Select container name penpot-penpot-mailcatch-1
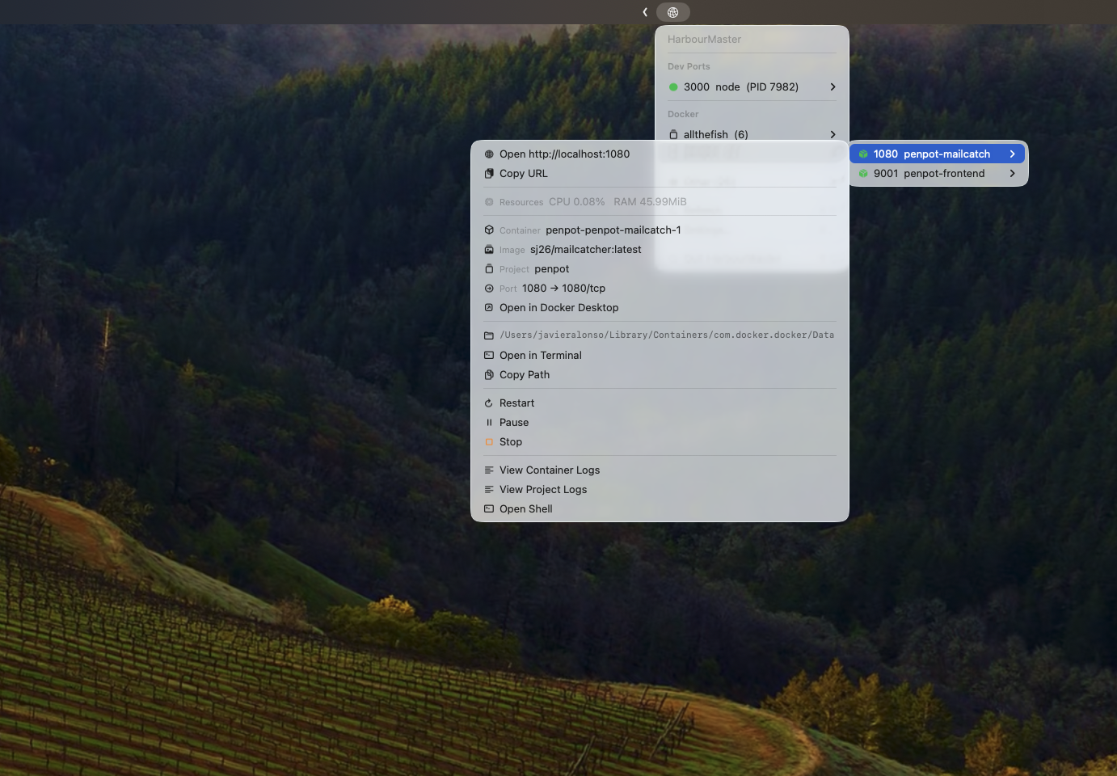Screen dimensions: 1117x776 point(613,230)
